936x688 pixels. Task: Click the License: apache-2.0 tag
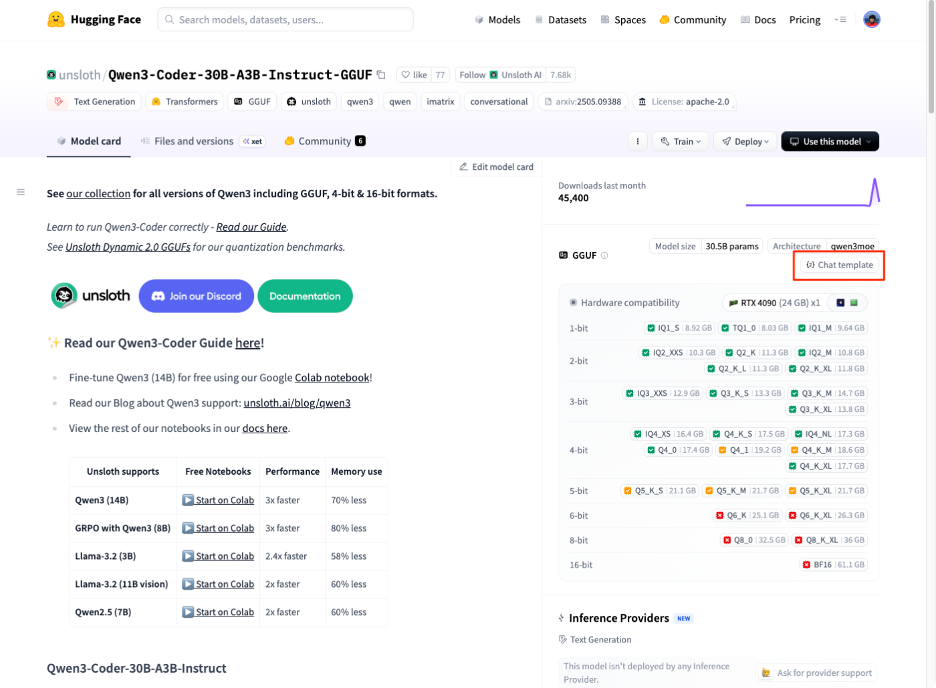(x=684, y=102)
